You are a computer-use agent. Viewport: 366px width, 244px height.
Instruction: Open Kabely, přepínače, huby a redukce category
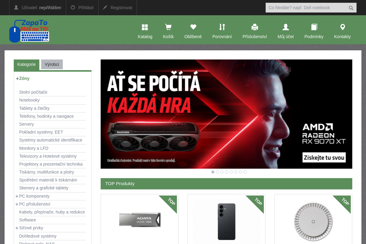coord(52,212)
